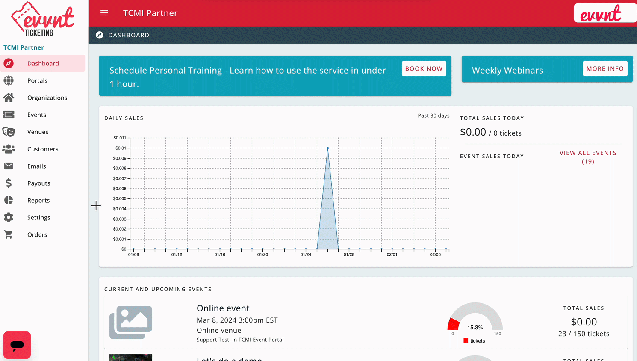Open the Events menu item
637x361 pixels.
(x=43, y=115)
